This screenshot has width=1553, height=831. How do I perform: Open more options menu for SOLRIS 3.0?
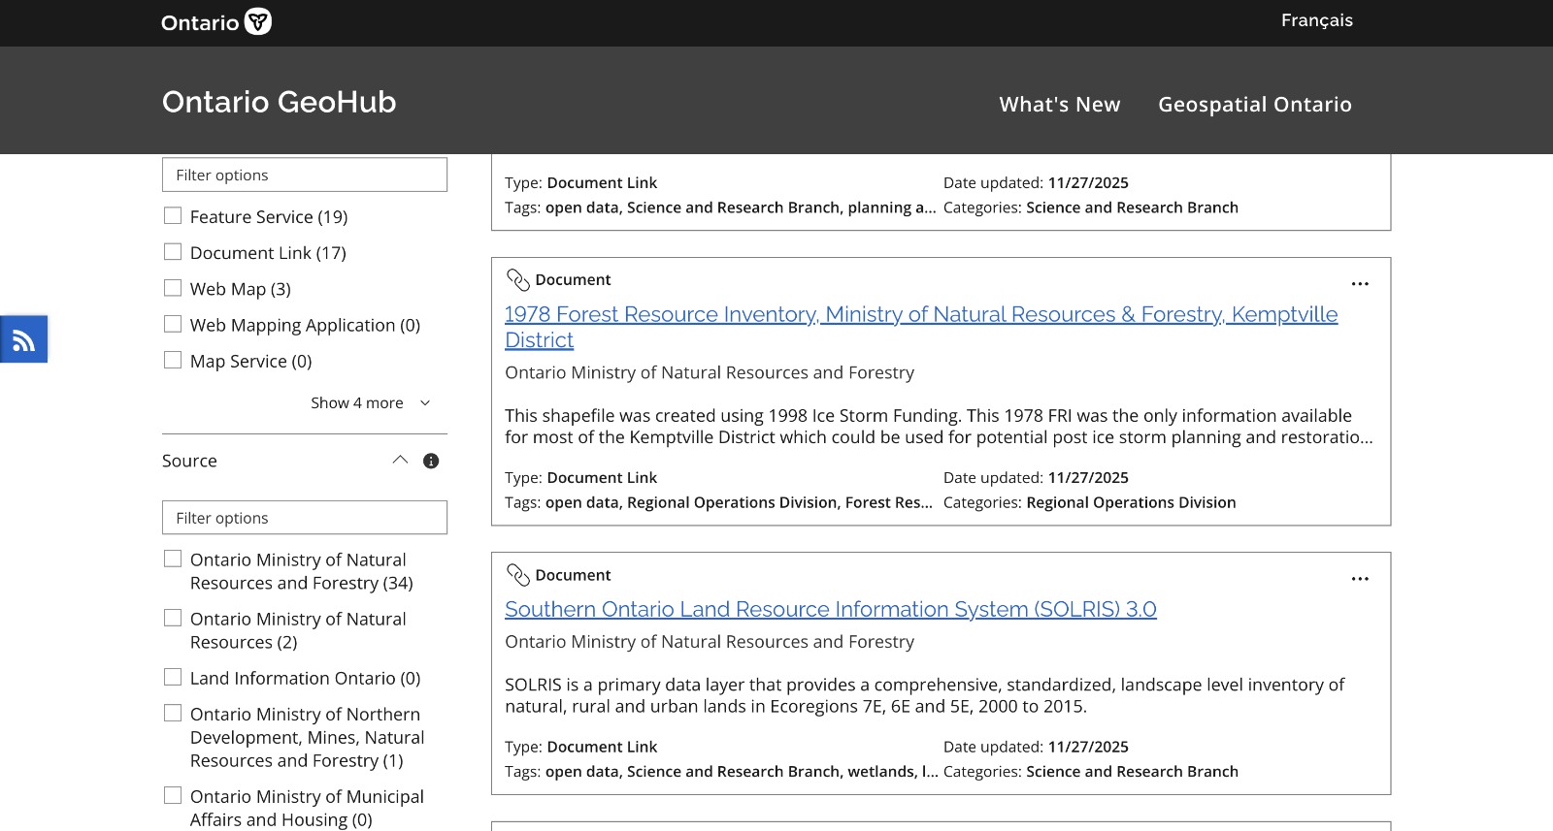1360,579
